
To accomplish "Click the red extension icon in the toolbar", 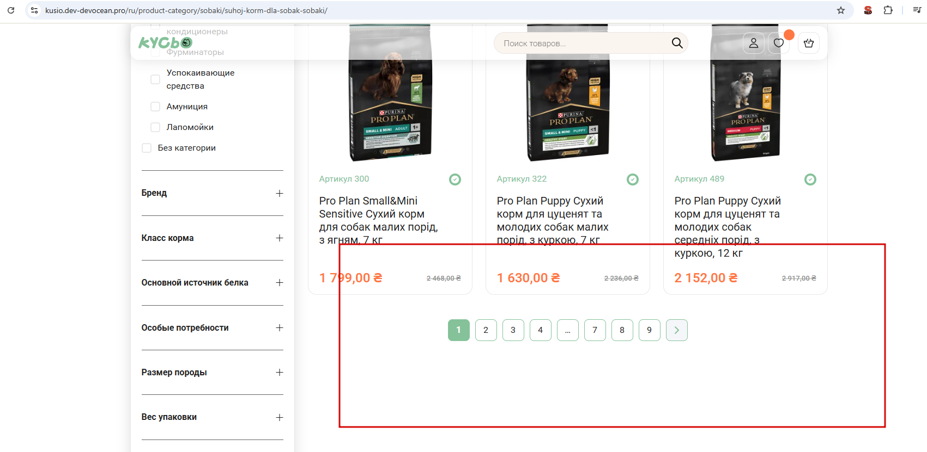I will tap(868, 10).
